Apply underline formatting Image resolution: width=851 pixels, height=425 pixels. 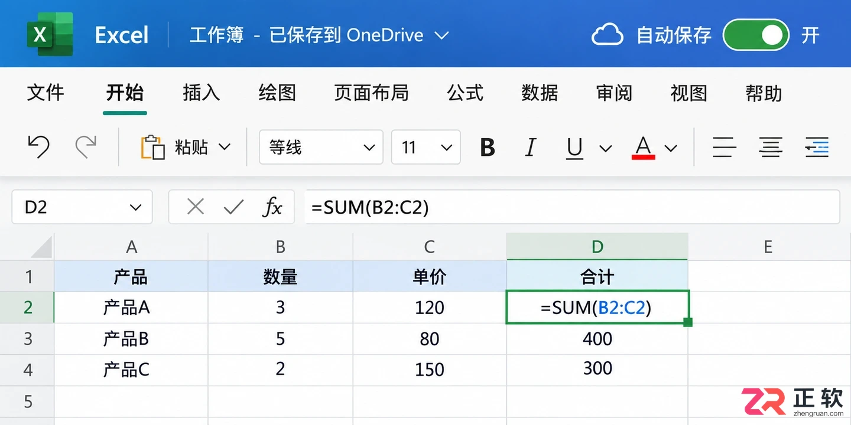coord(574,148)
